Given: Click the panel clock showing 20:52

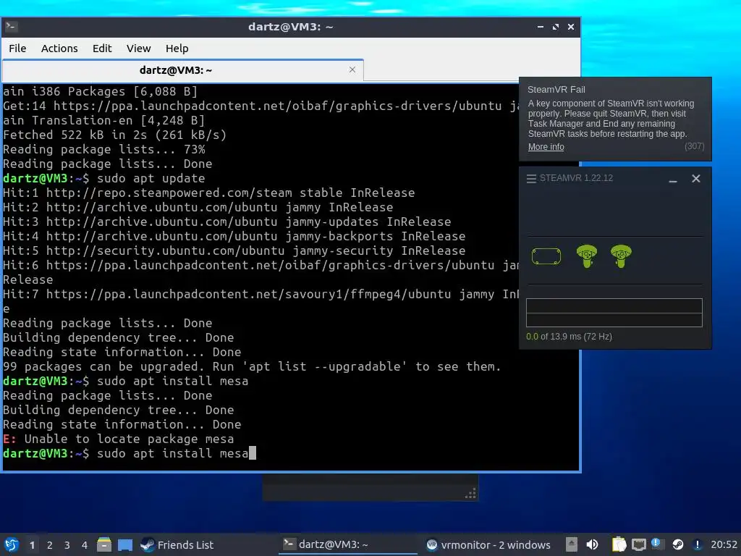Looking at the screenshot, I should coord(724,544).
